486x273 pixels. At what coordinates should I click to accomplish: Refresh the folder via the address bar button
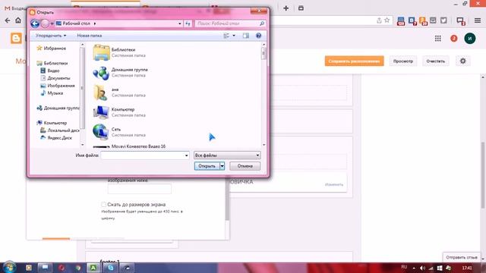188,24
